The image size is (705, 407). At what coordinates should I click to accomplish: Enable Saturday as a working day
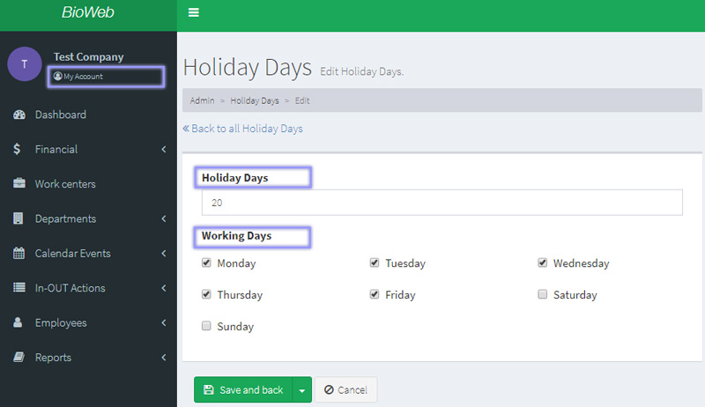543,294
